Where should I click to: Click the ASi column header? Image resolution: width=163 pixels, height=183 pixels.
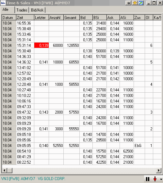127,17
